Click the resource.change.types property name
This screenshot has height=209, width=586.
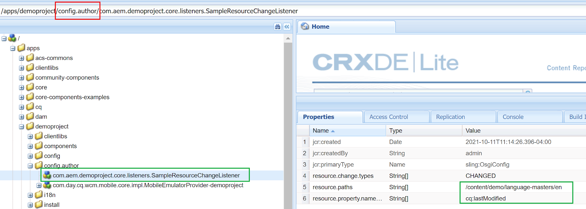point(343,176)
